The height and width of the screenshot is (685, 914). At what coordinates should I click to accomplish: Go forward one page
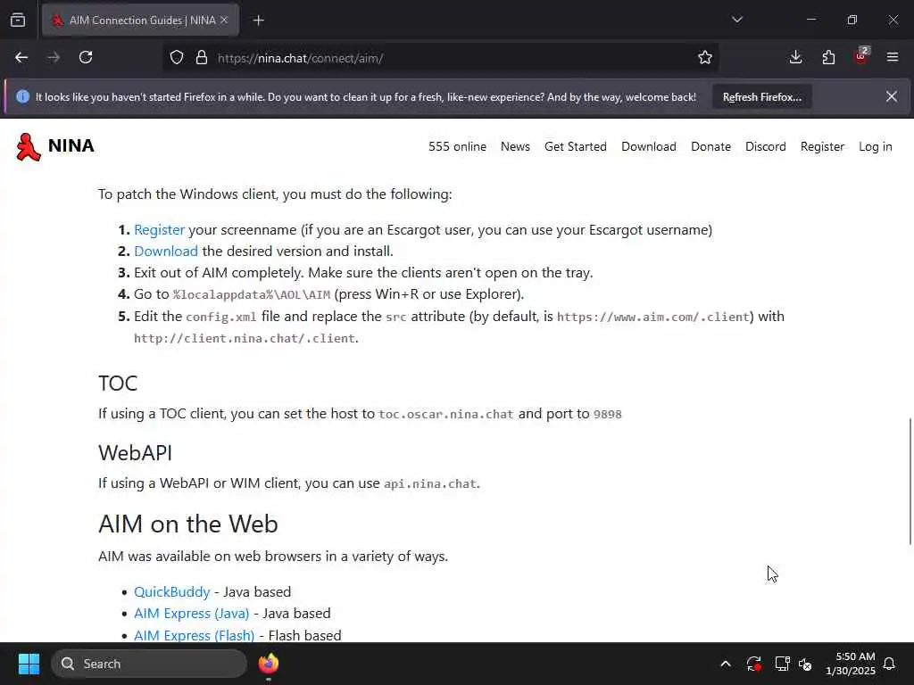[x=54, y=58]
